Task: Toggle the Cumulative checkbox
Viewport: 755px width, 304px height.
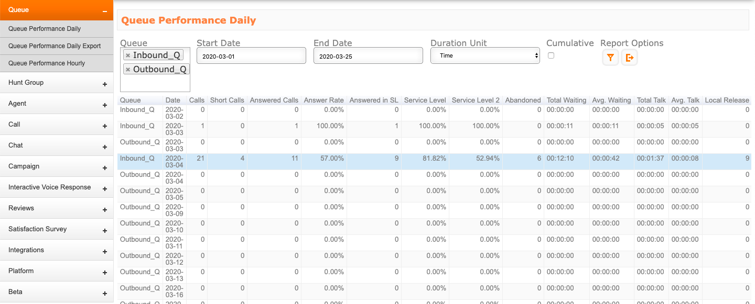Action: pos(551,55)
